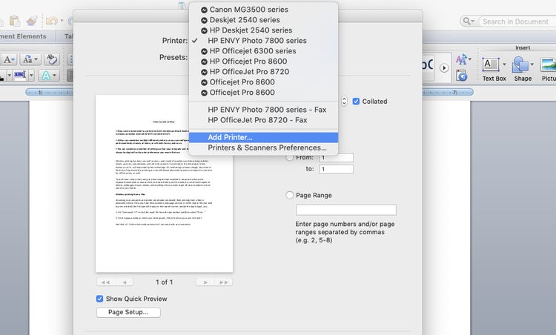Click the 'to' page number field
Viewport: 556px width, 335px height.
pyautogui.click(x=336, y=169)
